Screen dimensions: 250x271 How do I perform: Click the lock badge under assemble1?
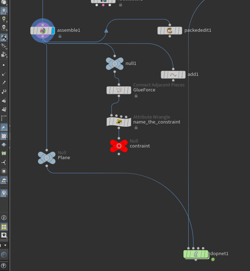click(60, 36)
